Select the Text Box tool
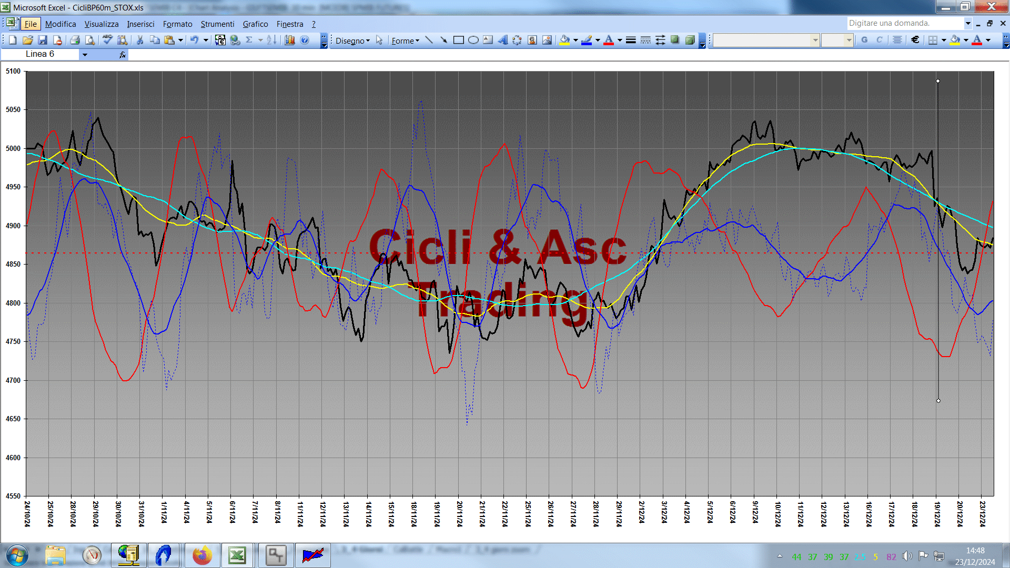The height and width of the screenshot is (568, 1010). (x=488, y=40)
